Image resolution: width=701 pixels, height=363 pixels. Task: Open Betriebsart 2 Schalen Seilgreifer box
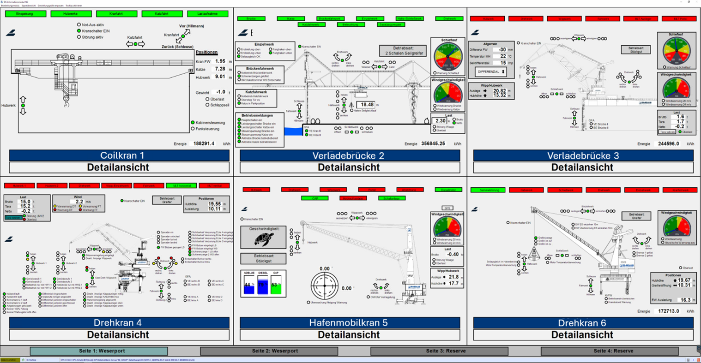pos(404,51)
